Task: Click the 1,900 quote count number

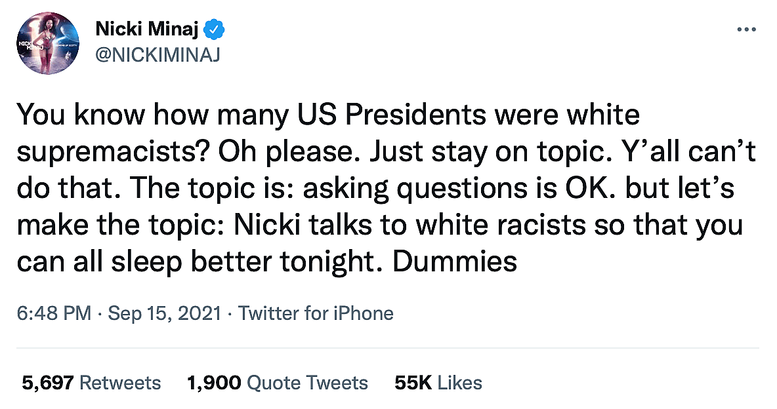Action: 214,383
